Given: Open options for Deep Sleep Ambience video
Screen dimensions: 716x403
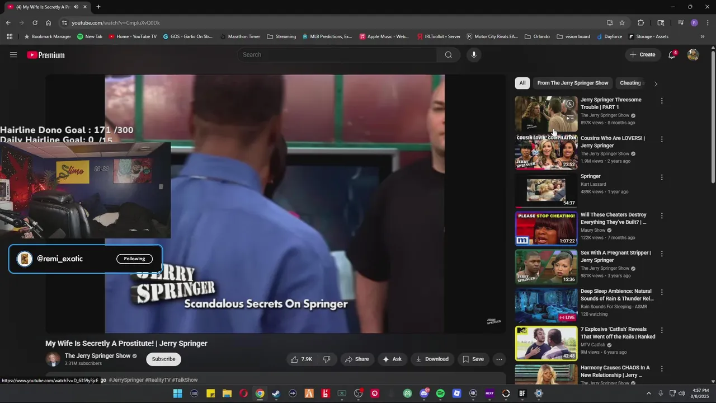Looking at the screenshot, I should point(662,292).
